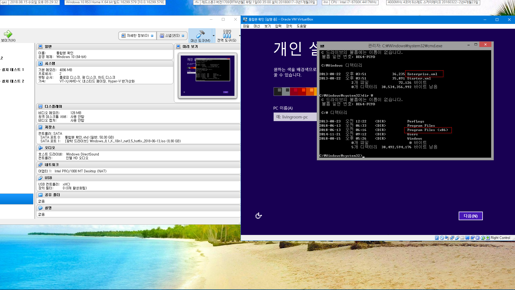Click the General (일반) section icon
Viewport: 515px width, 290px height.
tap(41, 46)
